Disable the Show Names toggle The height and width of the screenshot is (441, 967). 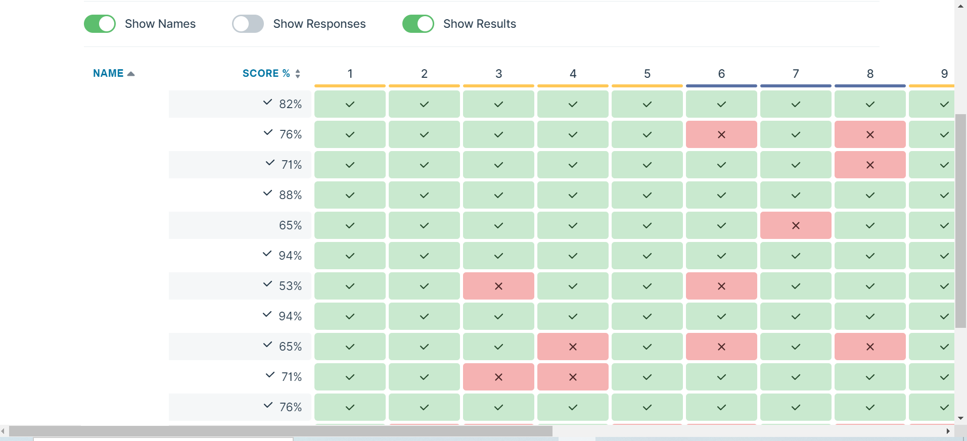click(99, 23)
